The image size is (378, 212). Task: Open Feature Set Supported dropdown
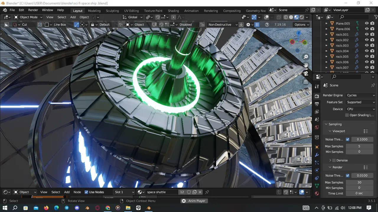click(361, 102)
